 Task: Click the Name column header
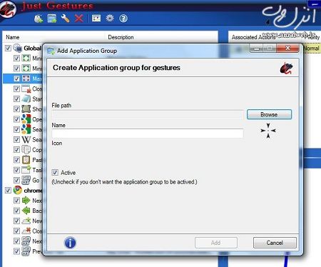click(13, 37)
